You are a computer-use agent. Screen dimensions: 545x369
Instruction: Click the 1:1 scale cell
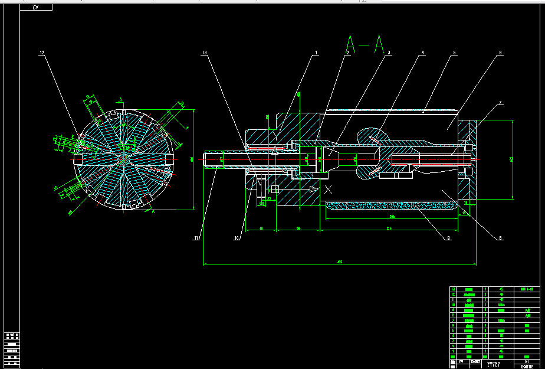pyautogui.click(x=527, y=362)
